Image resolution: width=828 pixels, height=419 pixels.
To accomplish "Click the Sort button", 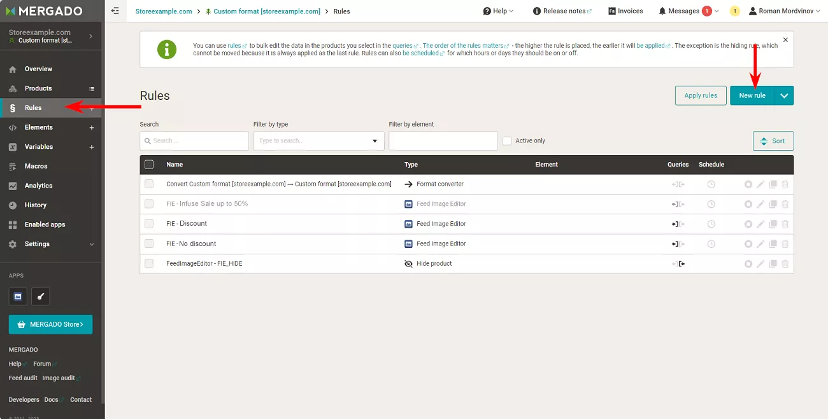I will pyautogui.click(x=773, y=141).
